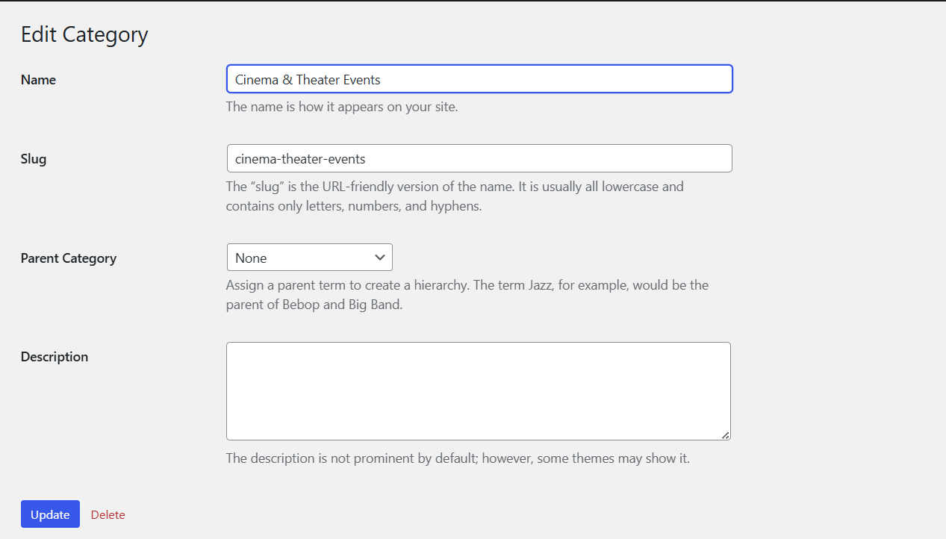Click the Edit Category heading
Image resolution: width=946 pixels, height=539 pixels.
click(84, 35)
